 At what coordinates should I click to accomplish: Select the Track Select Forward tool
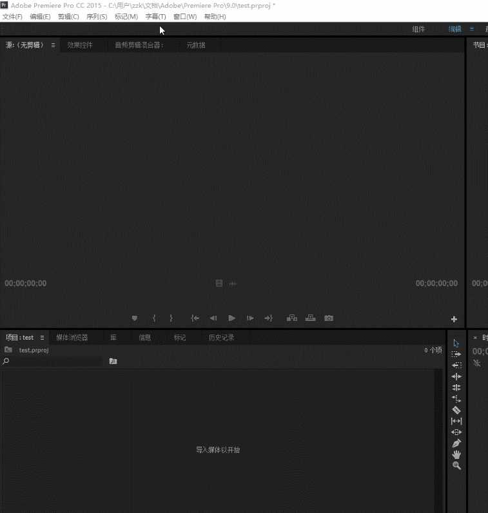click(456, 354)
